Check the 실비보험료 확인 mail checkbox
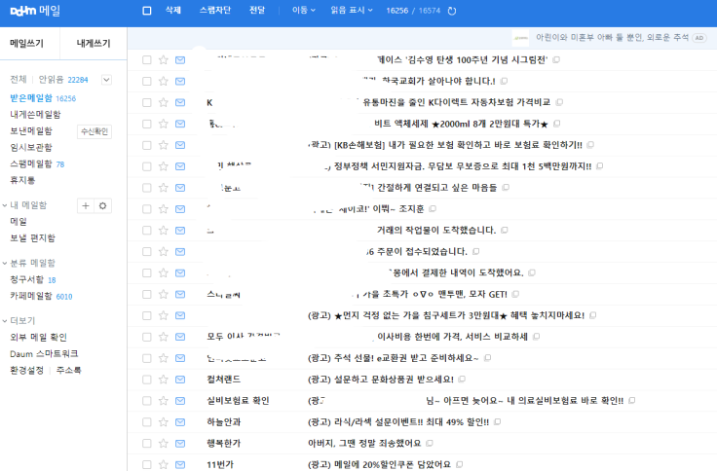Image resolution: width=717 pixels, height=471 pixels. [x=147, y=401]
